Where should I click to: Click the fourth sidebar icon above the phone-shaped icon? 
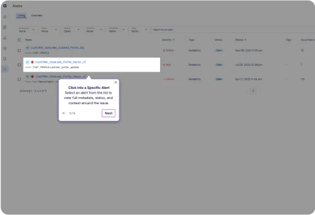coord(5,48)
